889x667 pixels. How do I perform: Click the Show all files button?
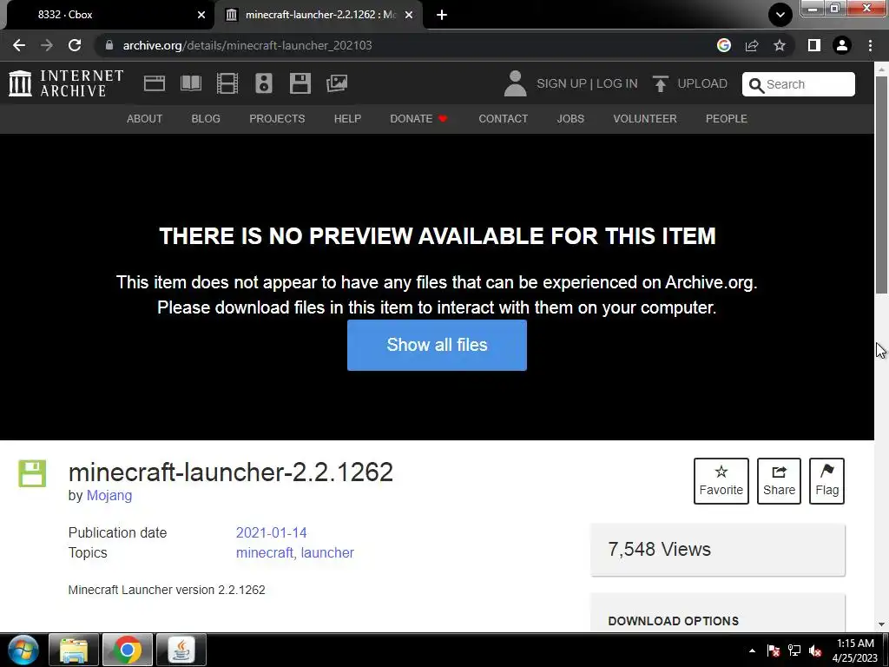click(438, 345)
